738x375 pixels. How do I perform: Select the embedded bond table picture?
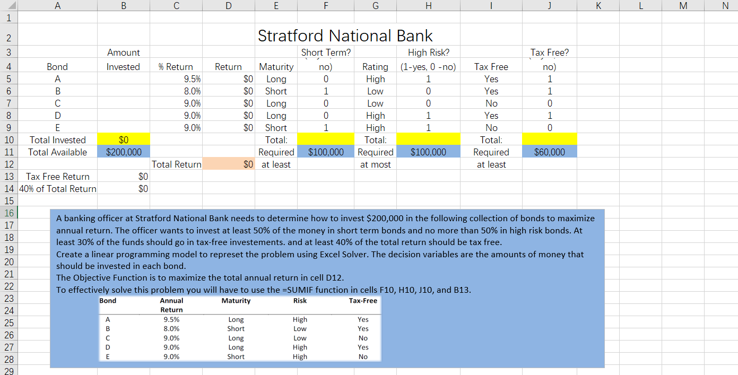click(240, 328)
